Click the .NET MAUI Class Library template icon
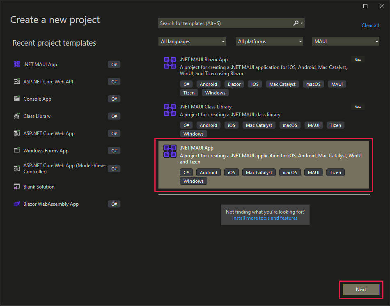Image resolution: width=390 pixels, height=306 pixels. coord(170,110)
